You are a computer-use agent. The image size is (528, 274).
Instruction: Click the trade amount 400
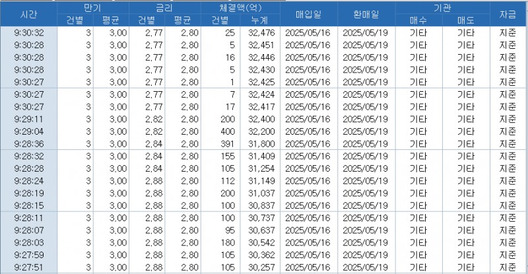228,131
